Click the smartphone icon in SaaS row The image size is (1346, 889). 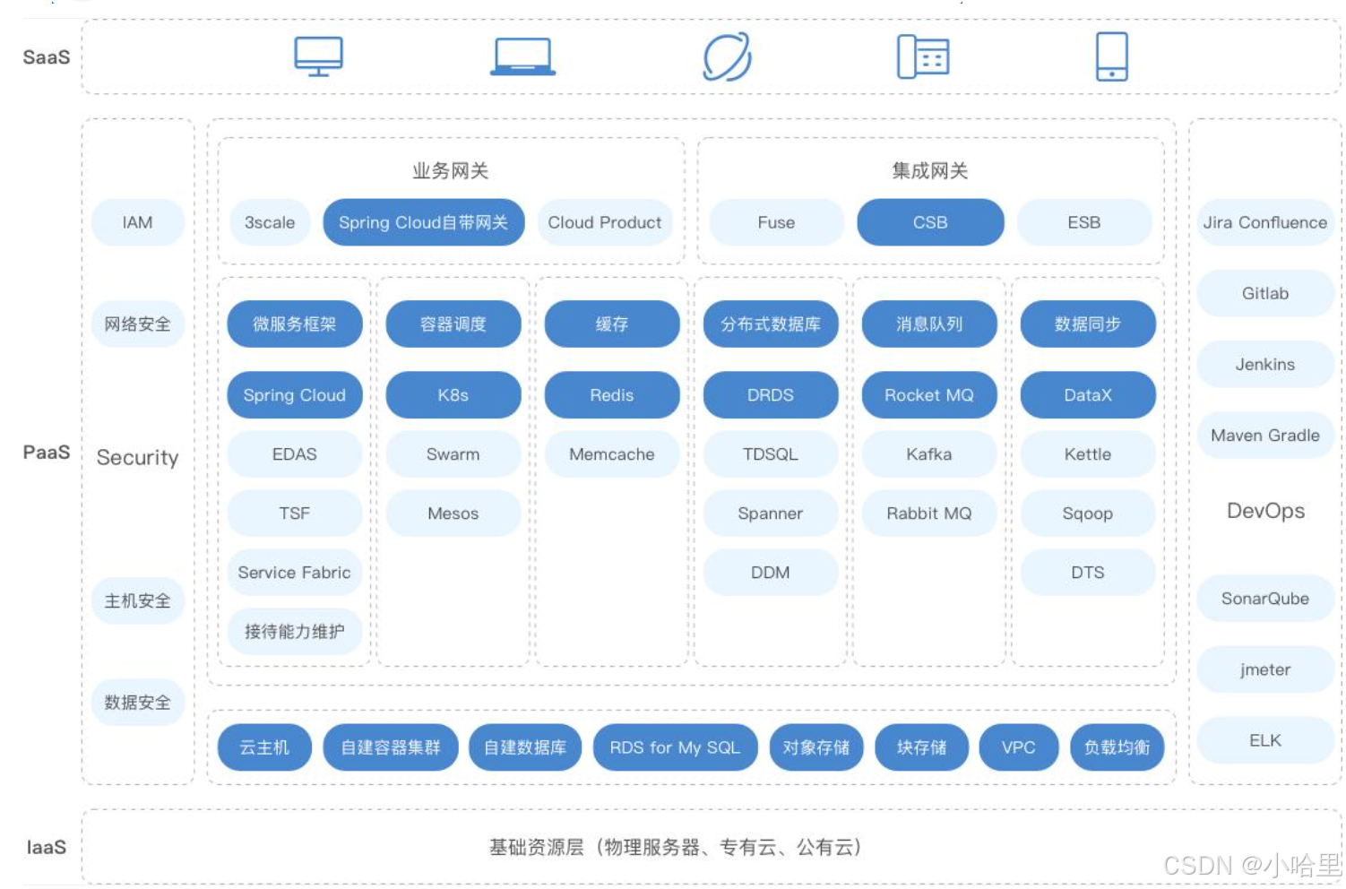1112,56
